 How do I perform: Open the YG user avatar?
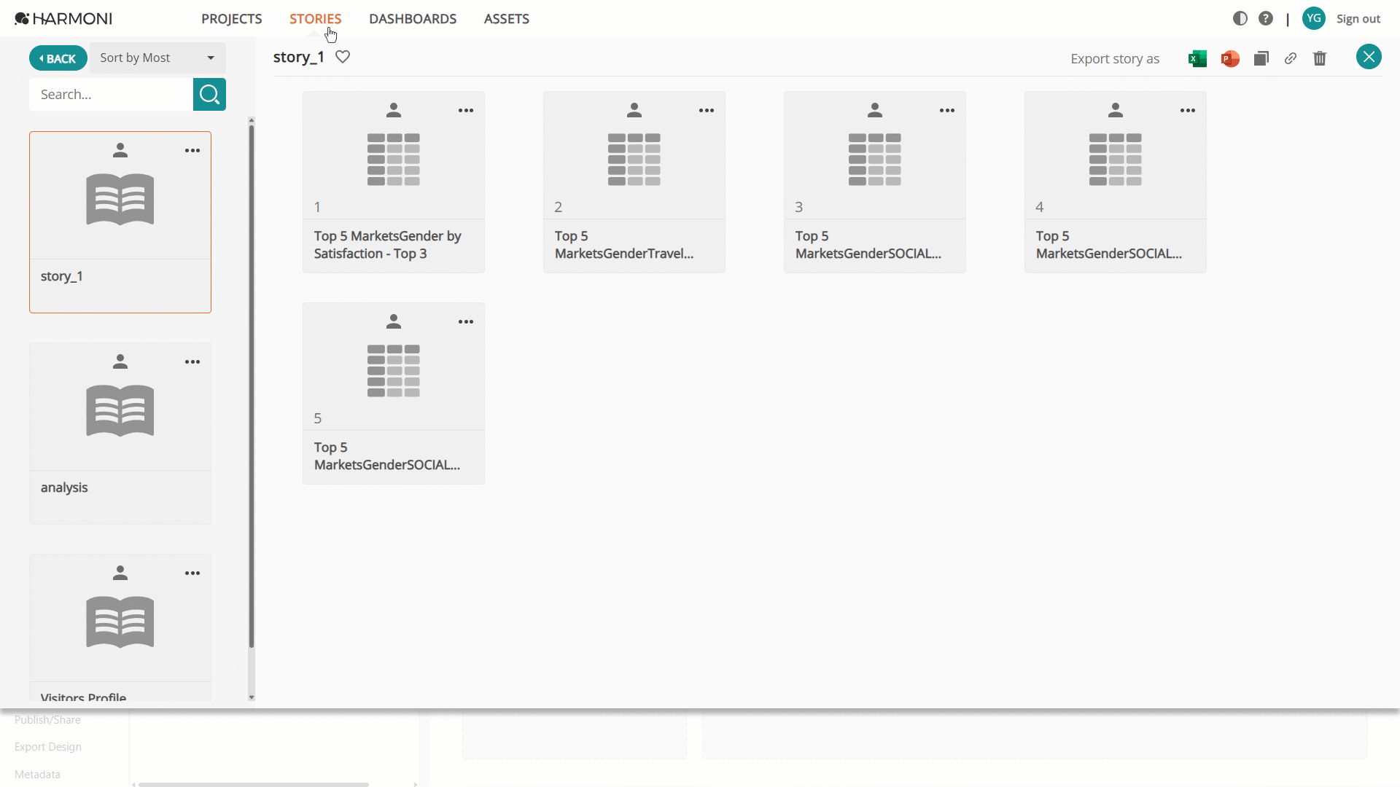tap(1314, 18)
